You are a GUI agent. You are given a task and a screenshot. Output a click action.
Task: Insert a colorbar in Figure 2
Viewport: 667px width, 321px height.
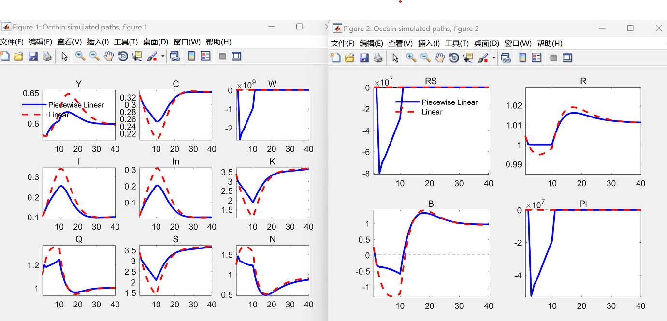(x=523, y=58)
